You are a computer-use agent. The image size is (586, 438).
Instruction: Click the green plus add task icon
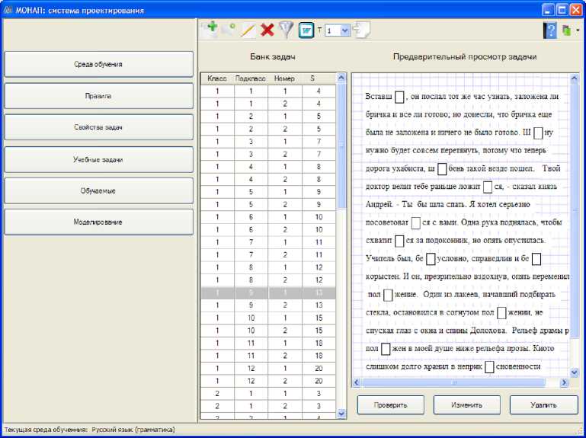click(x=209, y=30)
